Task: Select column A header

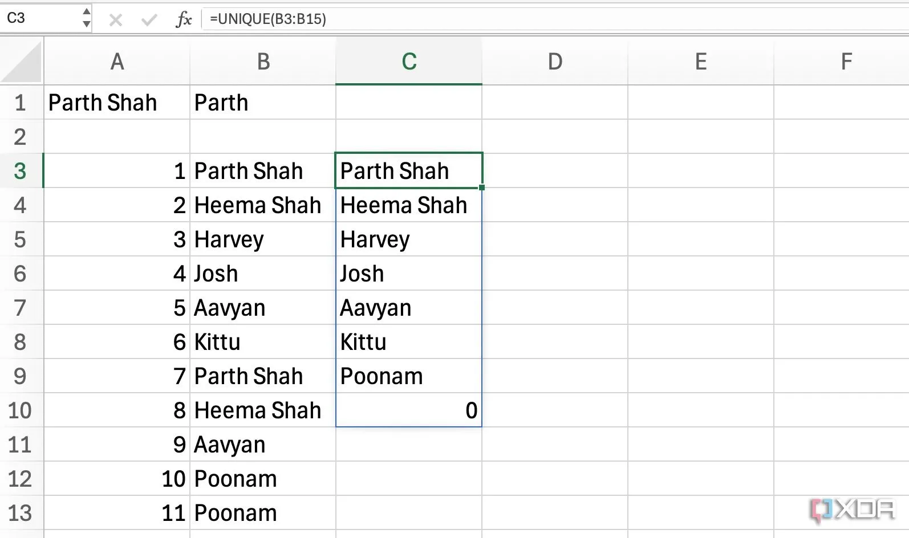Action: coord(117,62)
